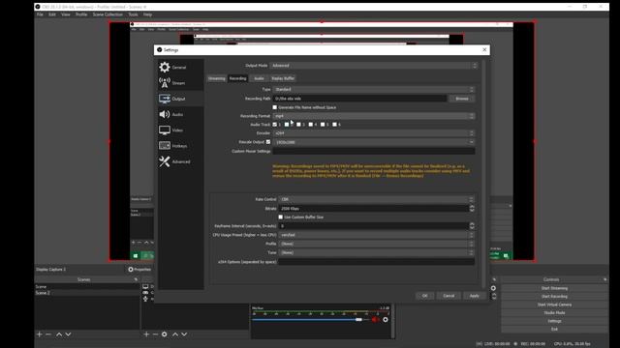This screenshot has width=620, height=348.
Task: Add a new source with plus icon
Action: 146,334
